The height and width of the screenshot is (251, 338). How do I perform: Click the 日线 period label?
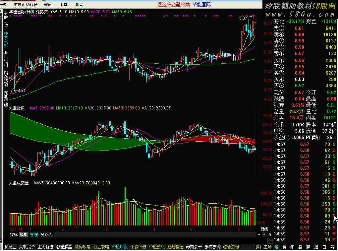[264, 229]
